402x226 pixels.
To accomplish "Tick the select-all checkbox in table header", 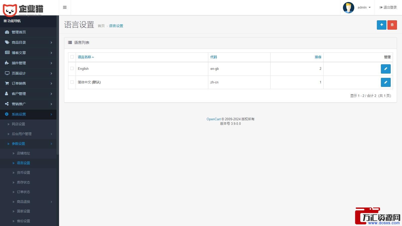I will [x=72, y=57].
